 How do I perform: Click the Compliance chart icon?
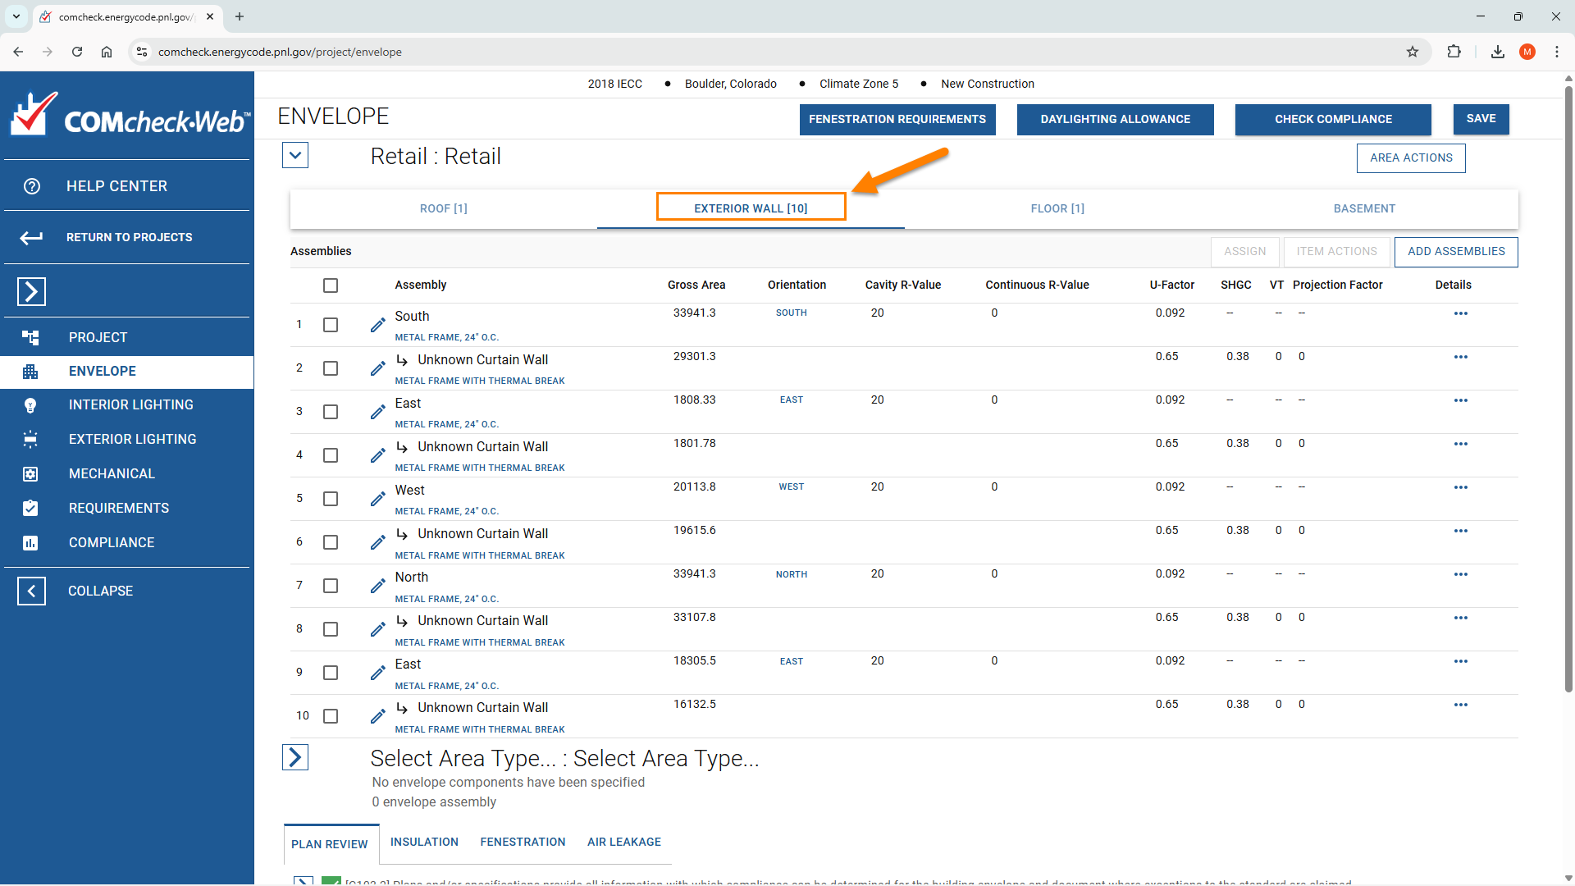click(x=30, y=543)
